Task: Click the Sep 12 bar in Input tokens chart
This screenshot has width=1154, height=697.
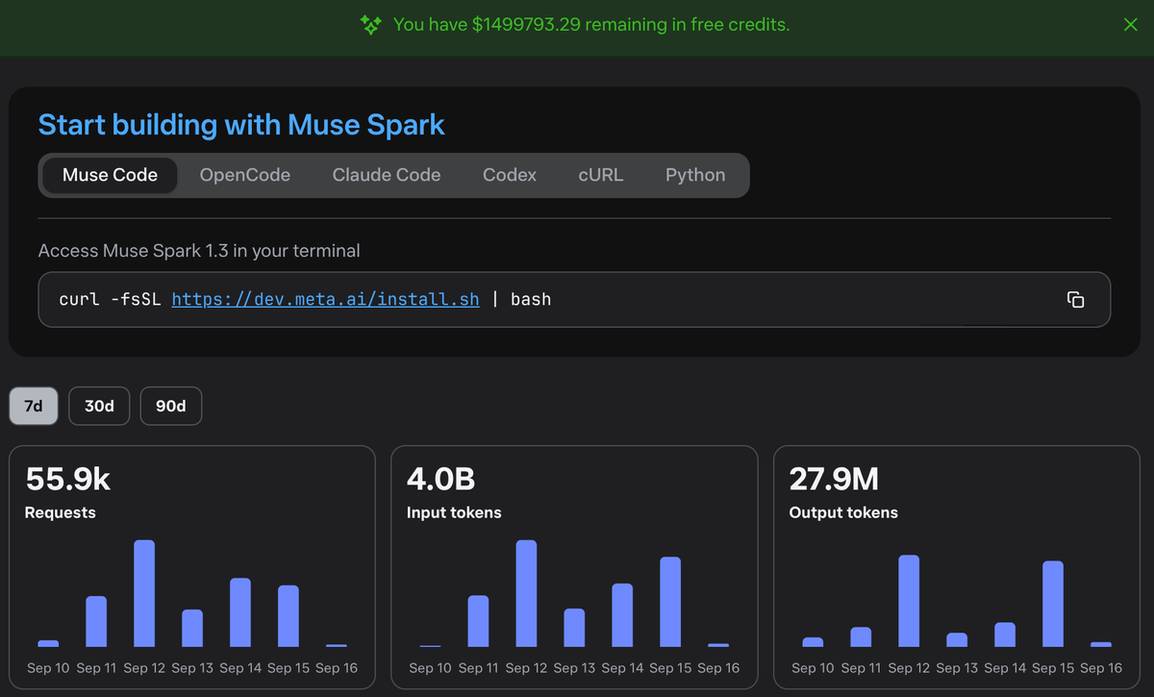Action: pos(526,593)
